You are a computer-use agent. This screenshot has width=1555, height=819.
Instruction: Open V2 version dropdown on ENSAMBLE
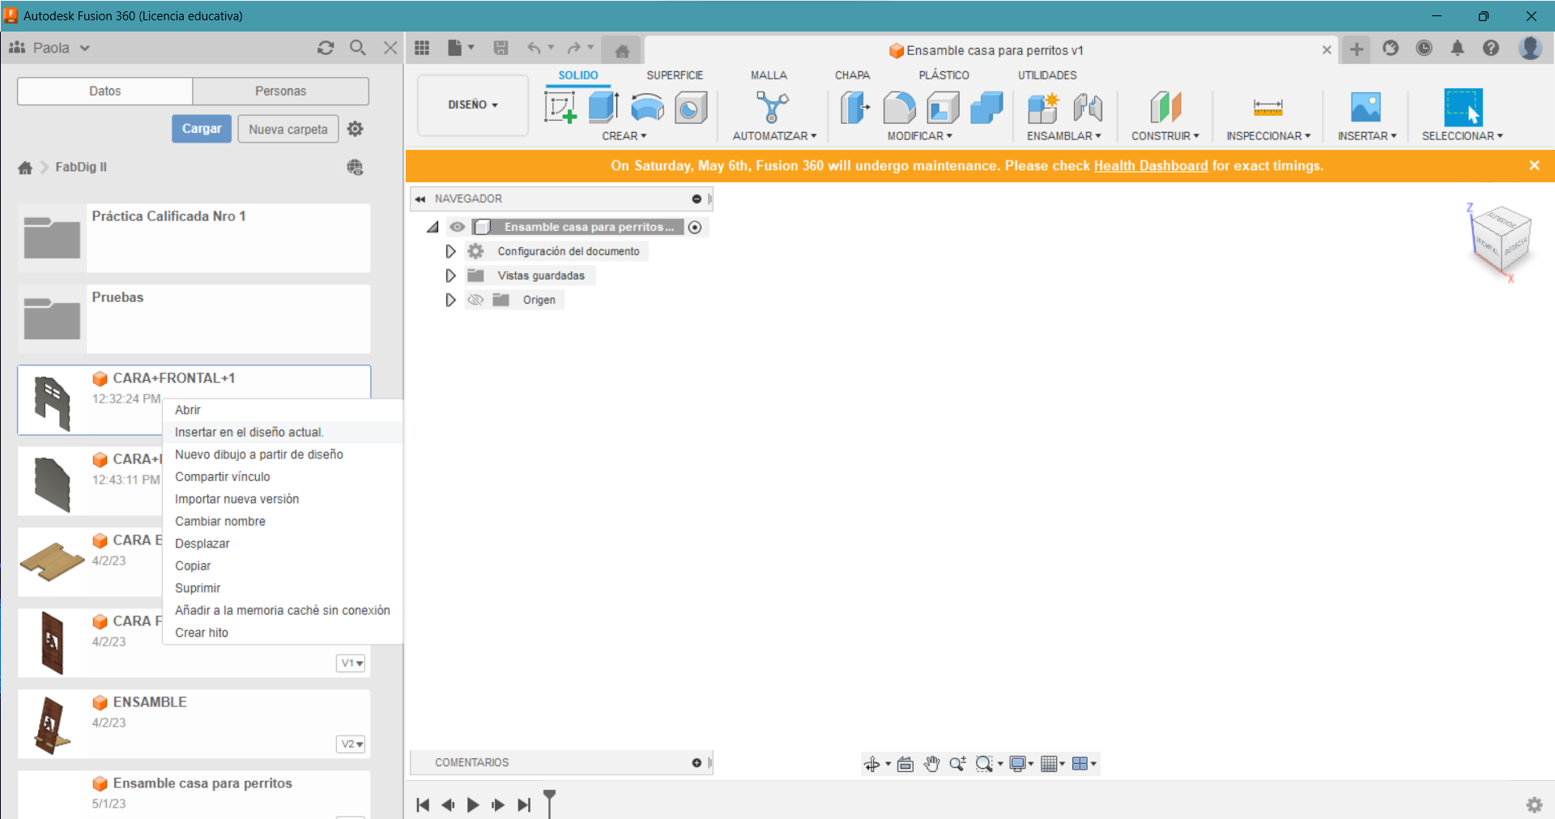(x=351, y=744)
